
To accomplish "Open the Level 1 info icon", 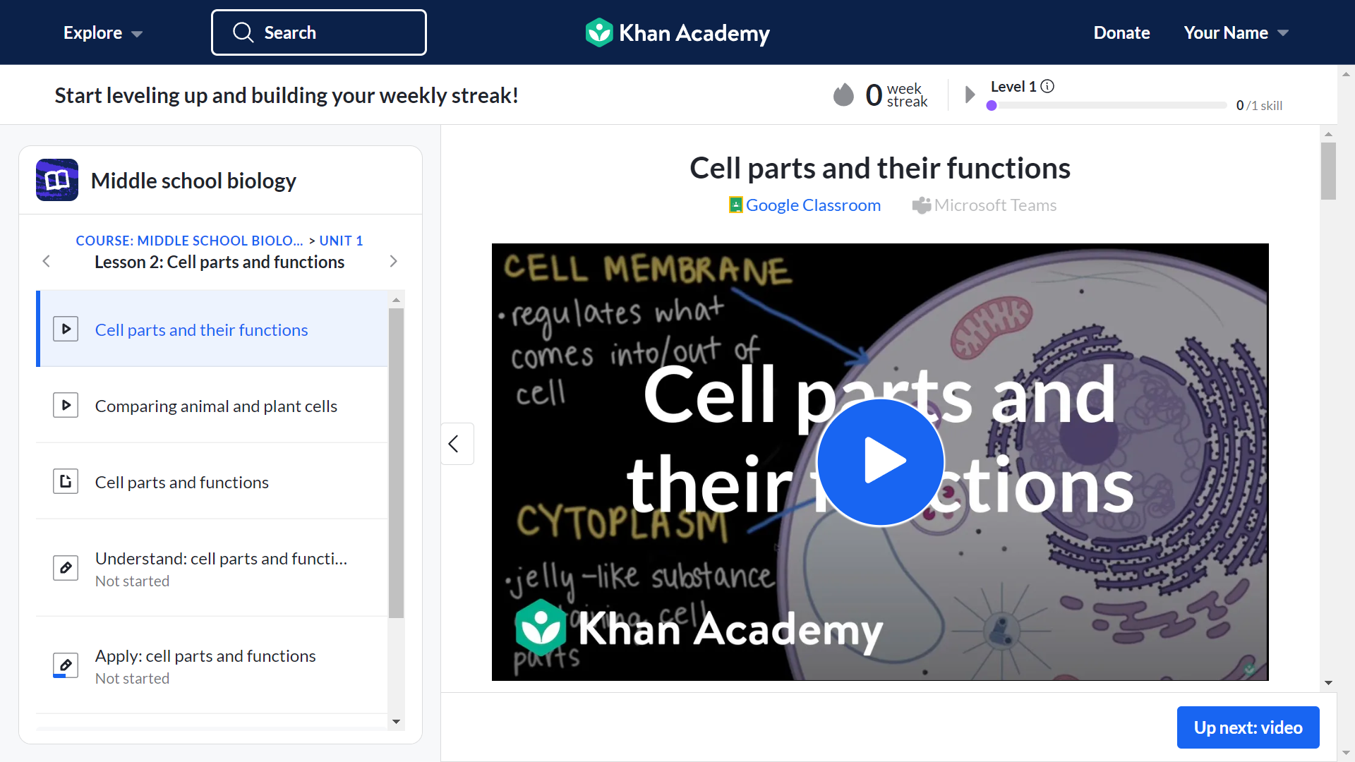I will 1047,86.
